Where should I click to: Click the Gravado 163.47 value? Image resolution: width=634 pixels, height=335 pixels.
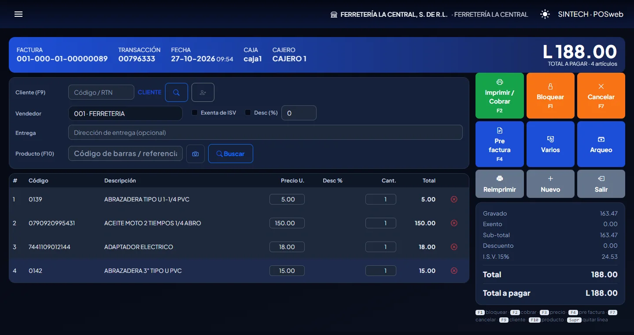609,213
